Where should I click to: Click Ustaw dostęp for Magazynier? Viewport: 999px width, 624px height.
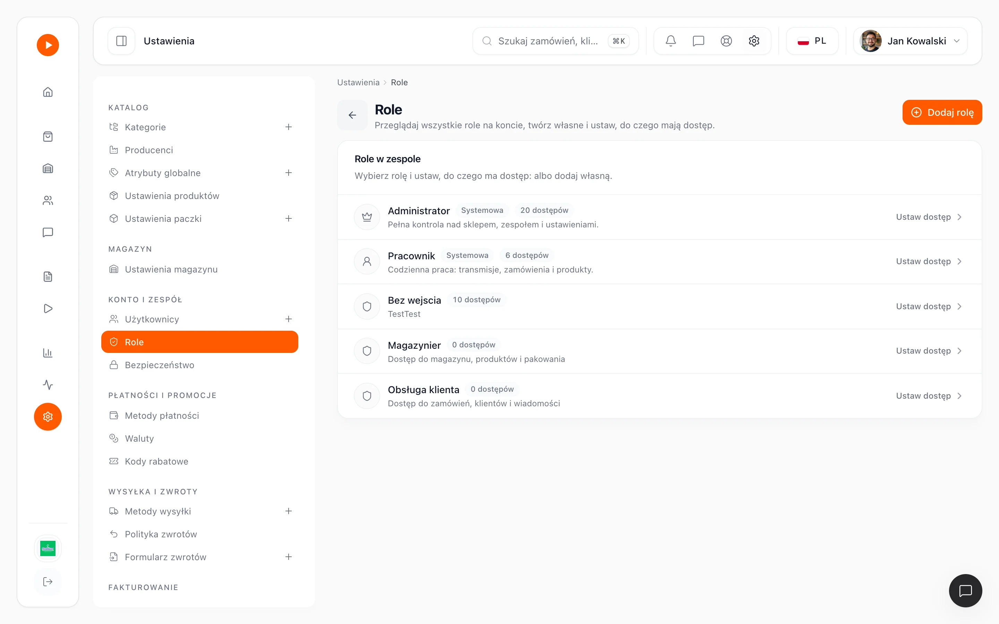click(x=929, y=351)
